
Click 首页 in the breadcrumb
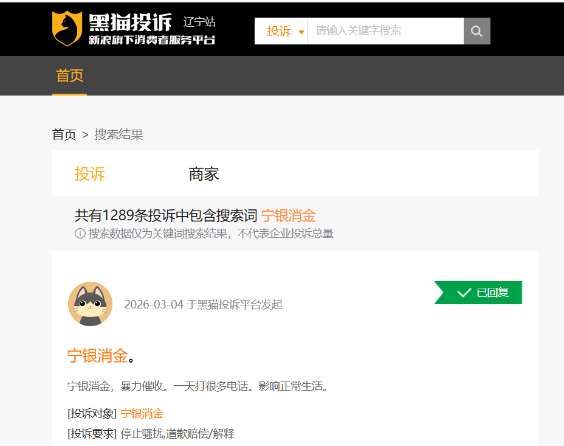64,134
